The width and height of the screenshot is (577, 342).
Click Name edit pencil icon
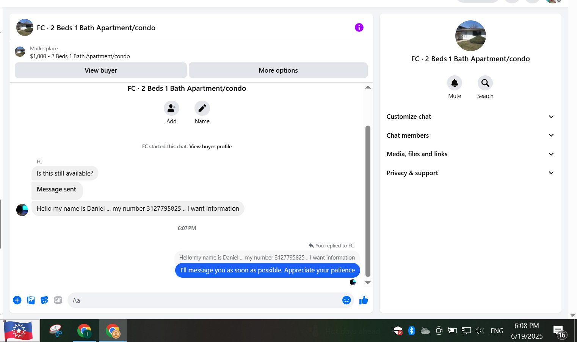coord(202,108)
